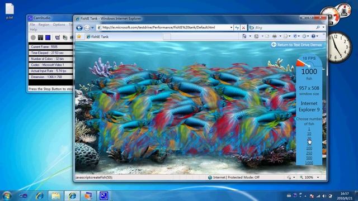Show hidden tray icons arrow

[x=305, y=196]
